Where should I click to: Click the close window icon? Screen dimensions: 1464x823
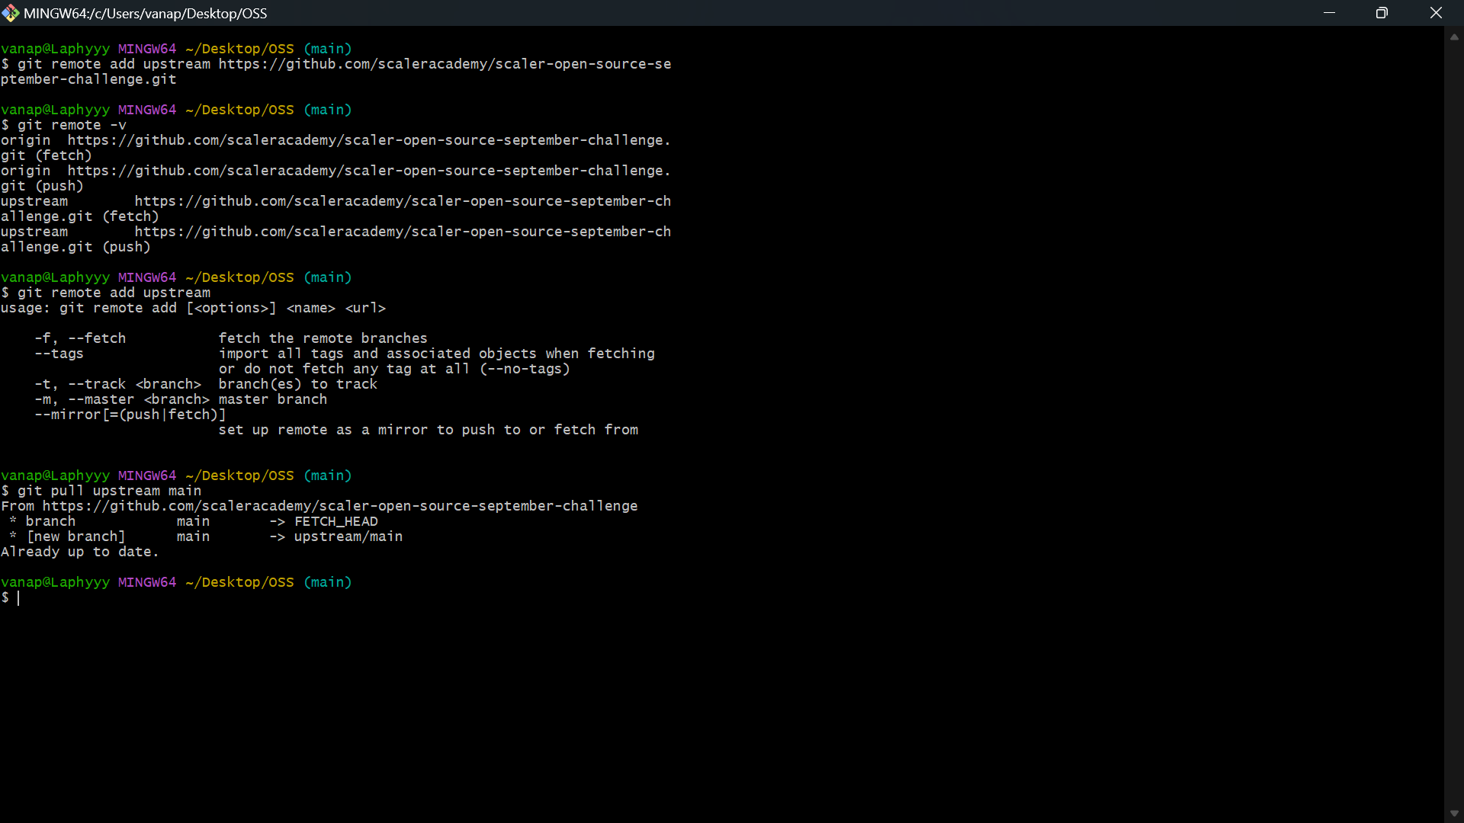coord(1437,13)
